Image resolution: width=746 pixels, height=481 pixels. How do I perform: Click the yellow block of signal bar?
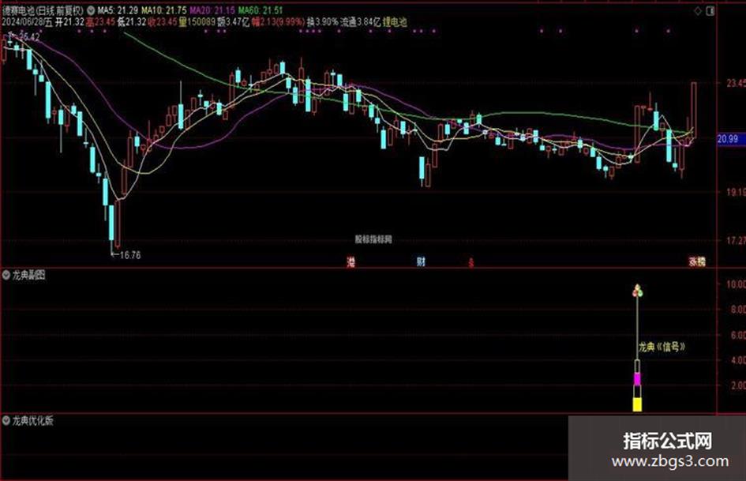point(638,405)
